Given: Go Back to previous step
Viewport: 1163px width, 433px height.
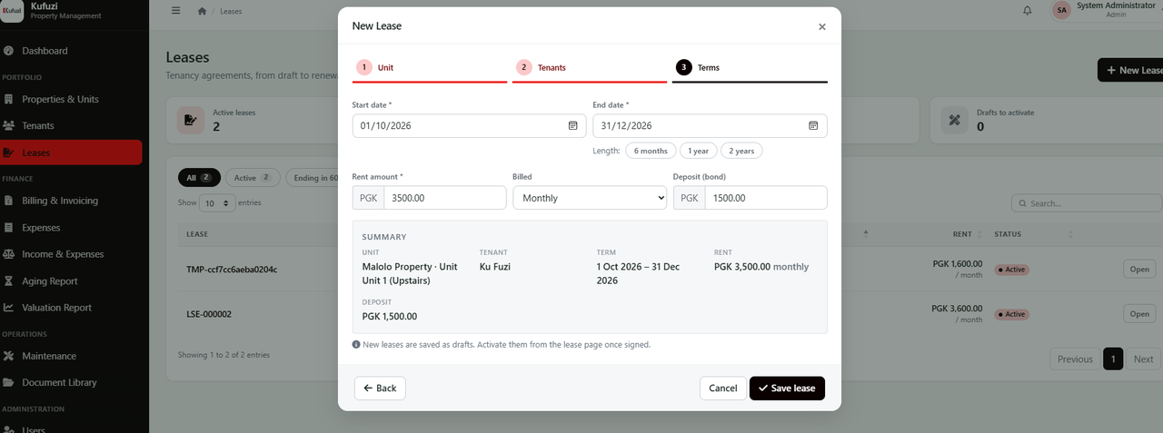Looking at the screenshot, I should [x=380, y=388].
